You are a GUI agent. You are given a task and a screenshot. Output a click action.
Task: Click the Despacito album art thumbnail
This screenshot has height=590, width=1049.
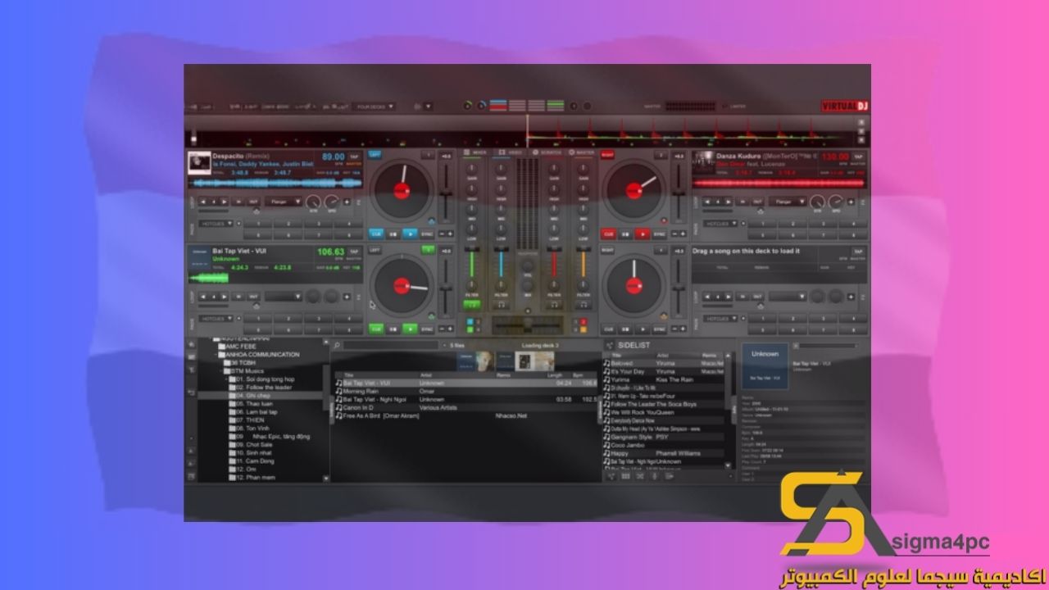point(199,162)
